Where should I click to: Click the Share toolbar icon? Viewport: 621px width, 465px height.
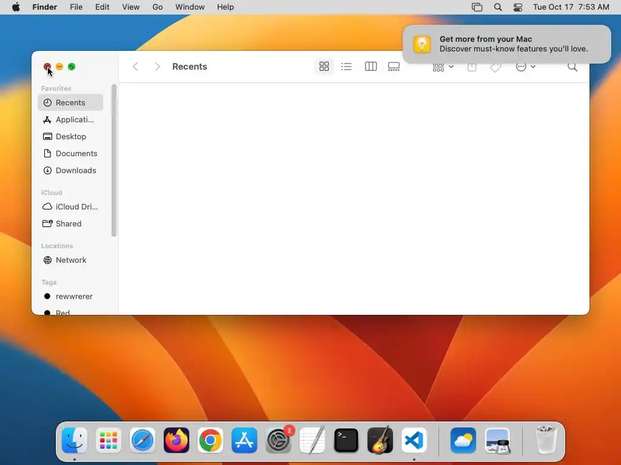(x=472, y=67)
